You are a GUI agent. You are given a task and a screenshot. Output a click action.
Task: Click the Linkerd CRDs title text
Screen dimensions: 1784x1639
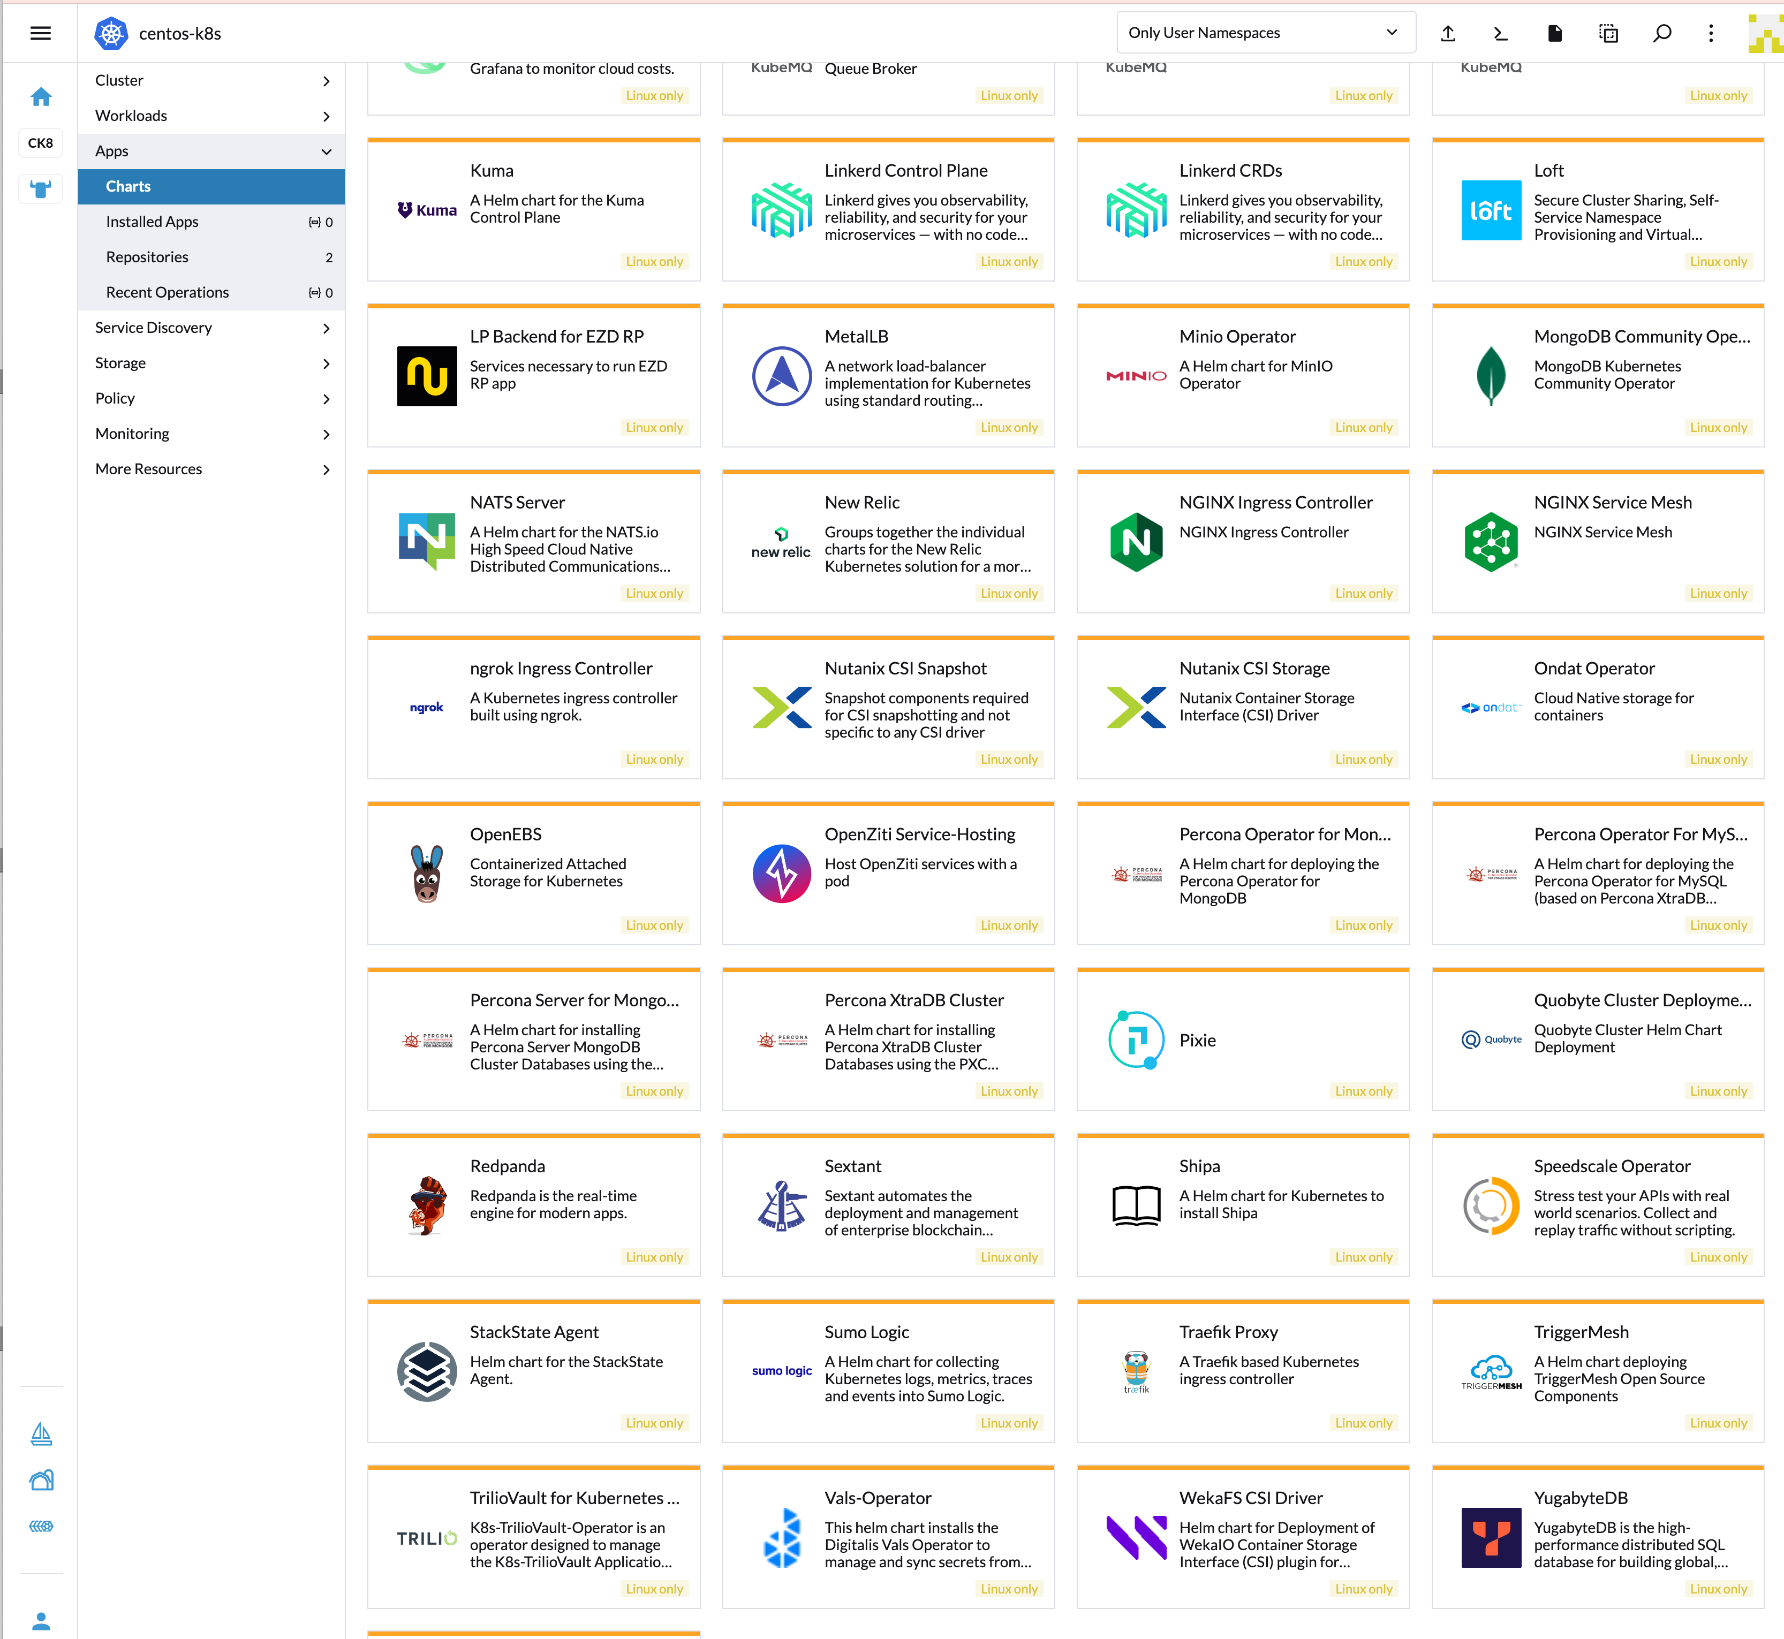[x=1230, y=170]
